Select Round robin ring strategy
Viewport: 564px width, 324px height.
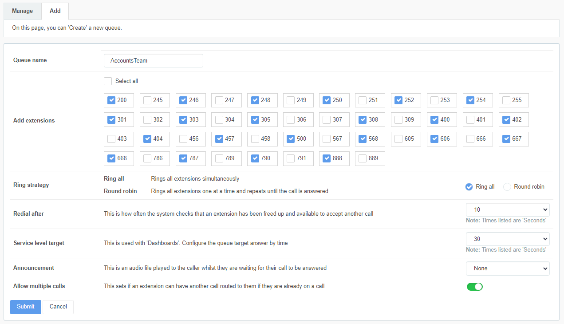pos(507,187)
